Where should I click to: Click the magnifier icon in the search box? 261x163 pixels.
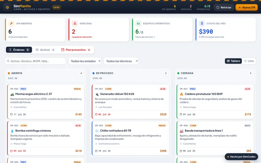pyautogui.click(x=8, y=61)
